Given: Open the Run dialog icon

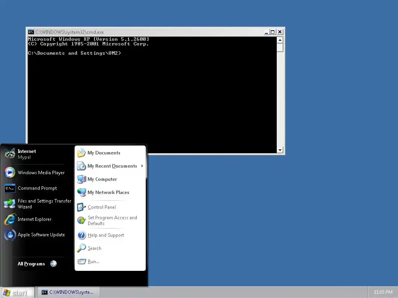Looking at the screenshot, I should tap(81, 262).
